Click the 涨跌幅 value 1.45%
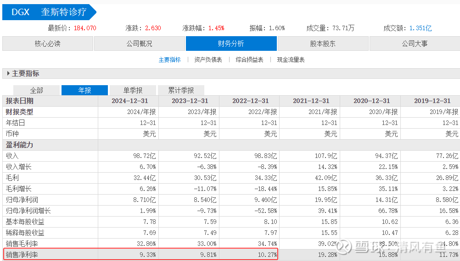The height and width of the screenshot is (261, 460). pyautogui.click(x=216, y=28)
